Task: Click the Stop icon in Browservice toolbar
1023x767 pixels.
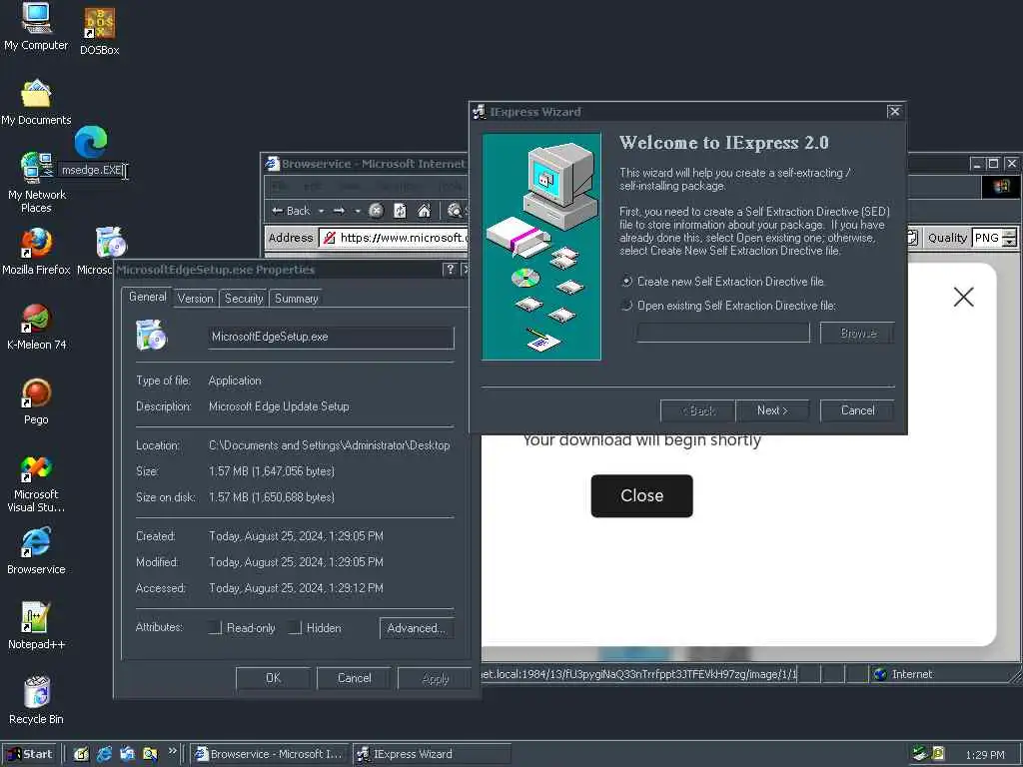Action: tap(377, 210)
